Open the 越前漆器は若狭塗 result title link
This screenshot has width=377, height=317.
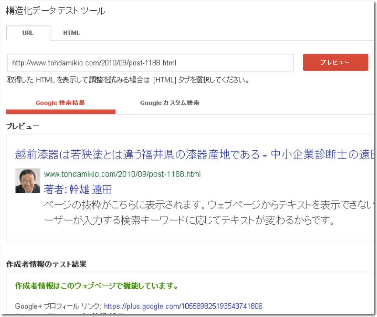[x=194, y=154]
